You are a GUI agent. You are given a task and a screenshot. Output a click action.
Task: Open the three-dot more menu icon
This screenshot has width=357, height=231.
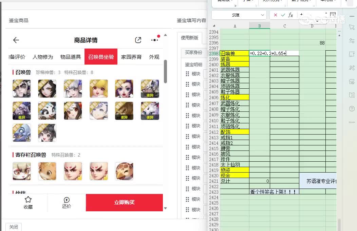pyautogui.click(x=155, y=40)
